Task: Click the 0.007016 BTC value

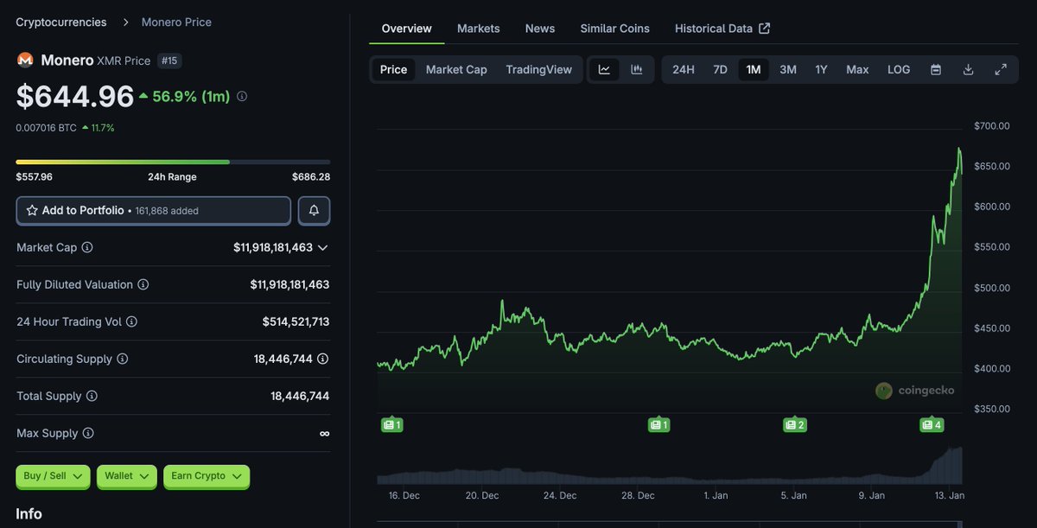Action: [46, 128]
